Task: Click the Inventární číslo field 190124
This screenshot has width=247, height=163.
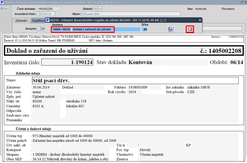Action: click(48, 14)
